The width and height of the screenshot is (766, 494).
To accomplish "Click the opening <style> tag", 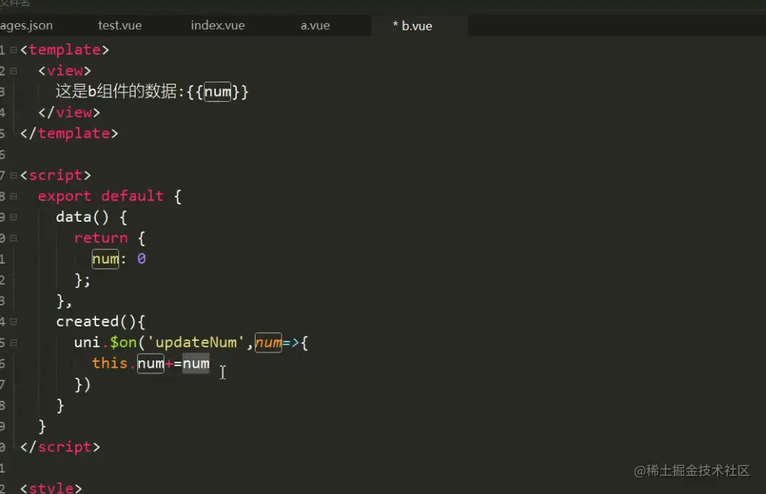I will pyautogui.click(x=51, y=487).
